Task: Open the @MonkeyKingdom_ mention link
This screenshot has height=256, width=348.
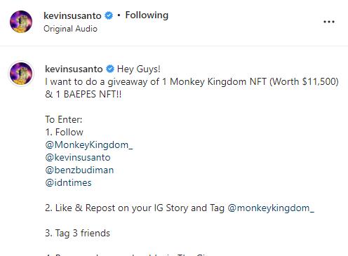Action: click(89, 145)
